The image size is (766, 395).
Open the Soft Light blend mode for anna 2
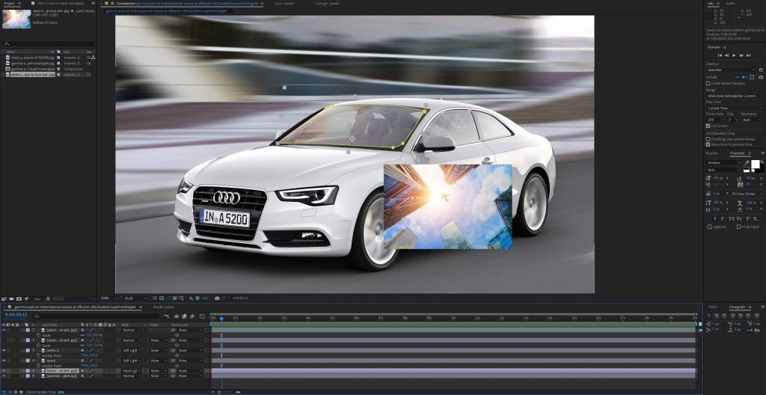pos(131,351)
